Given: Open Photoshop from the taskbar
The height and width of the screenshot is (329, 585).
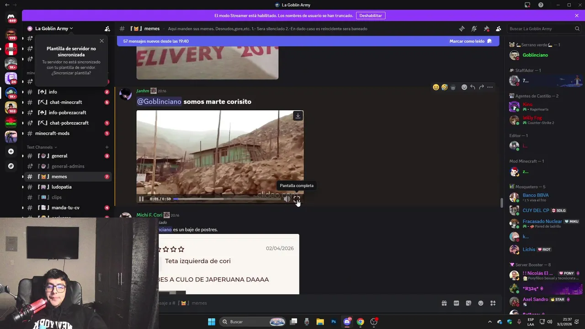Looking at the screenshot, I should [334, 322].
